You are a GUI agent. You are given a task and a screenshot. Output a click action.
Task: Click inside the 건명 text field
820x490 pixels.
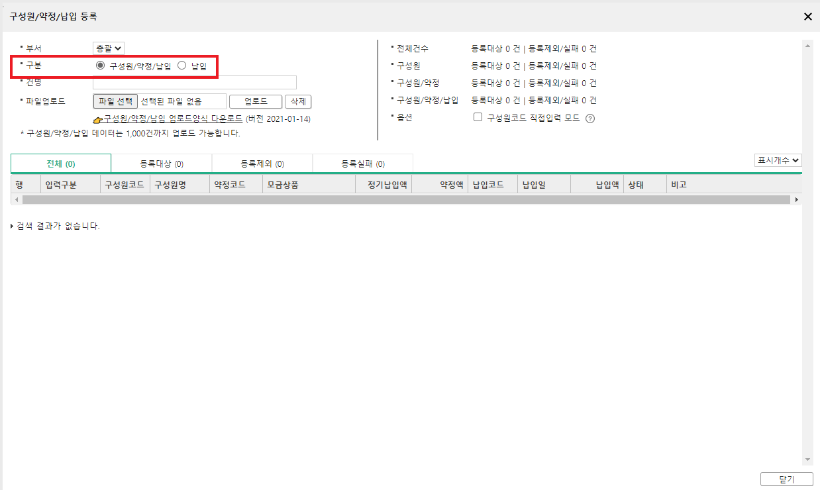195,83
